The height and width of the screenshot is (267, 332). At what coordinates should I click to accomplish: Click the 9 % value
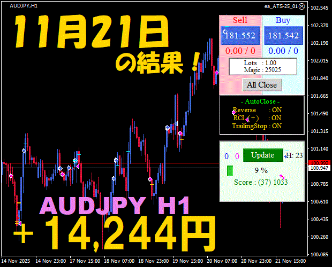pos(261,170)
